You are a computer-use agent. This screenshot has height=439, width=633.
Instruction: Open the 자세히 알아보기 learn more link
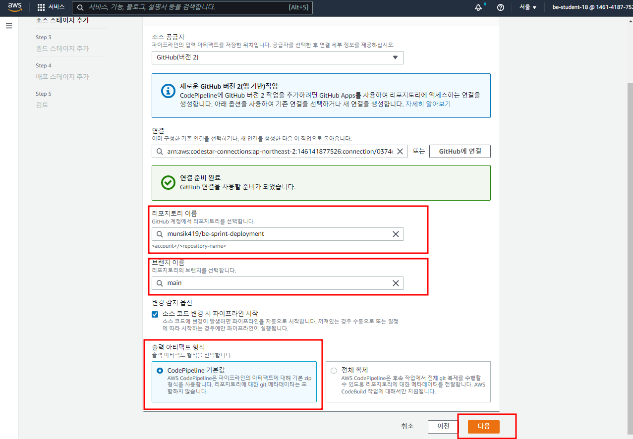[428, 104]
